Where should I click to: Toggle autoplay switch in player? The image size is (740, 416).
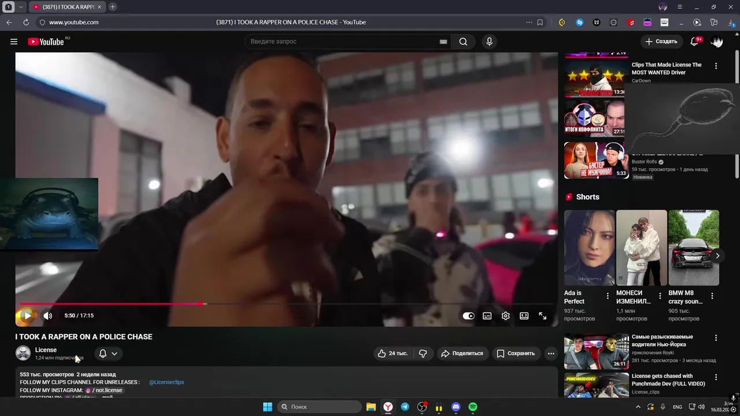tap(468, 316)
